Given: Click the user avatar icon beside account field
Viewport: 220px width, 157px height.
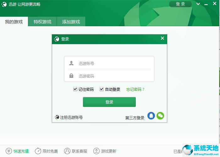Looking at the screenshot, I should 71,63.
